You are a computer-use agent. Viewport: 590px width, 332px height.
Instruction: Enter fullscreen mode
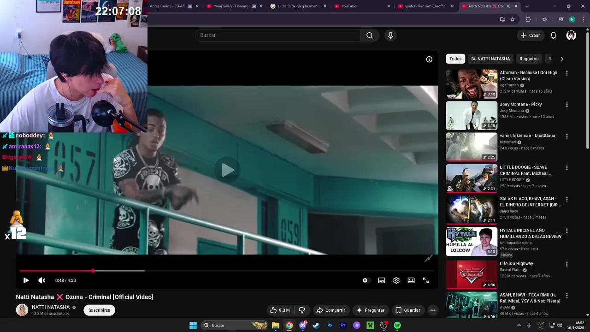[426, 280]
